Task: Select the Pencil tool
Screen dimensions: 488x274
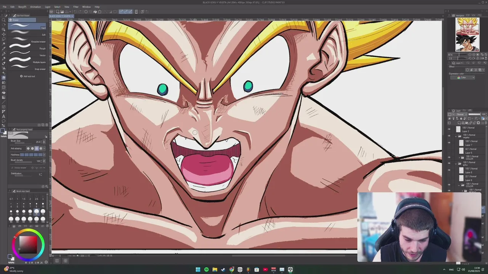Action: [3, 58]
